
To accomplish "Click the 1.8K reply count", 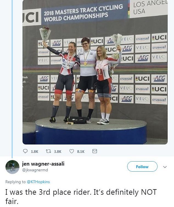I will click(x=35, y=151).
